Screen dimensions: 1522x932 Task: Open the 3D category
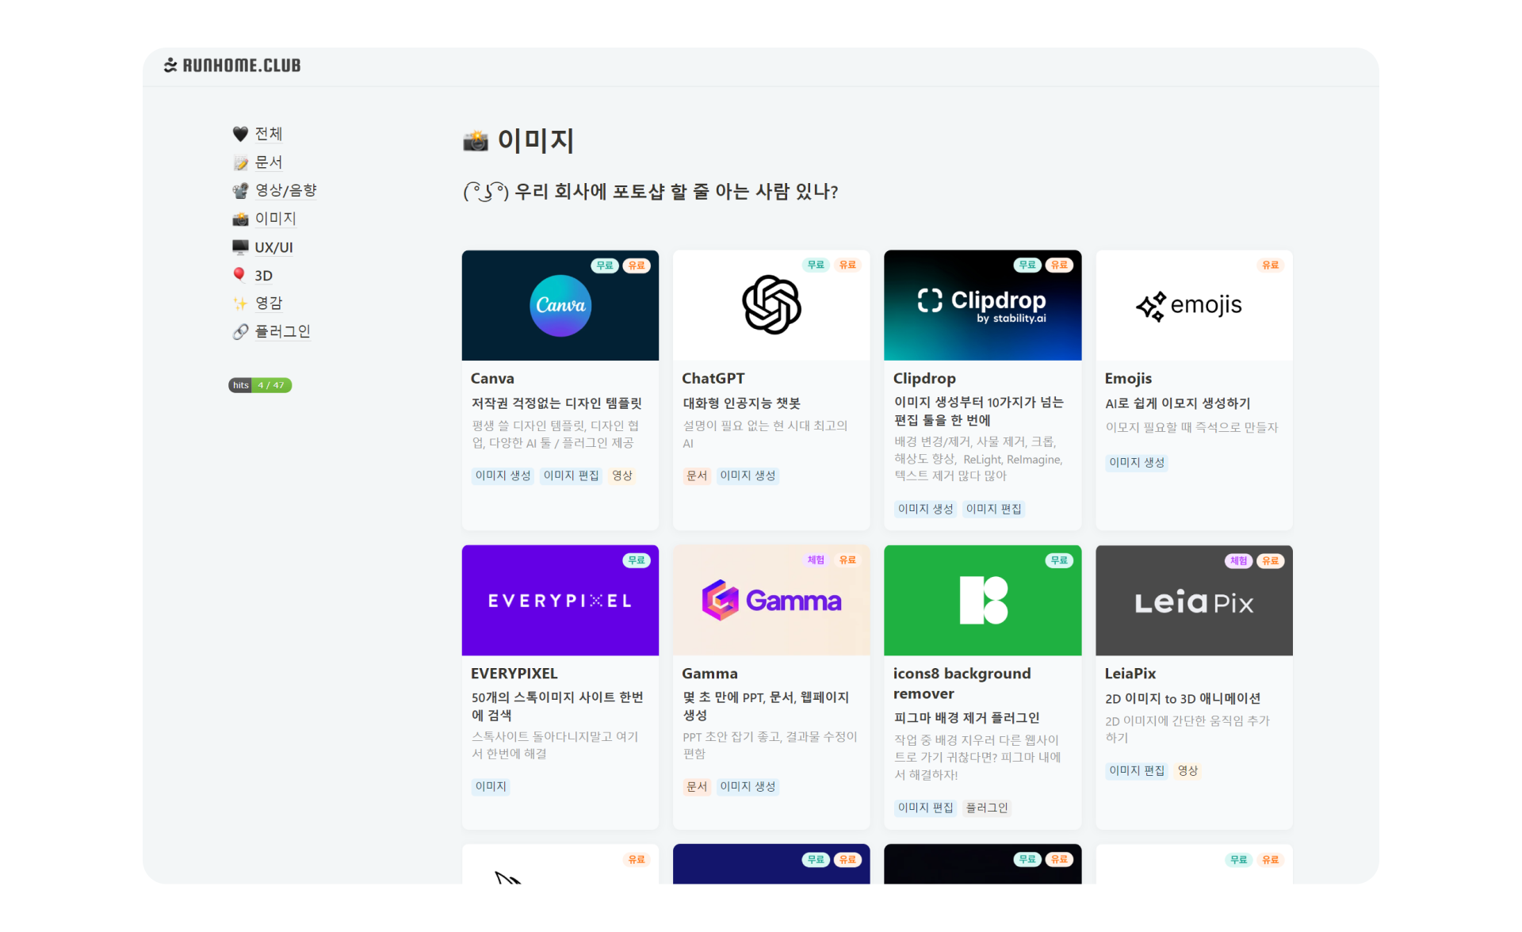(263, 275)
